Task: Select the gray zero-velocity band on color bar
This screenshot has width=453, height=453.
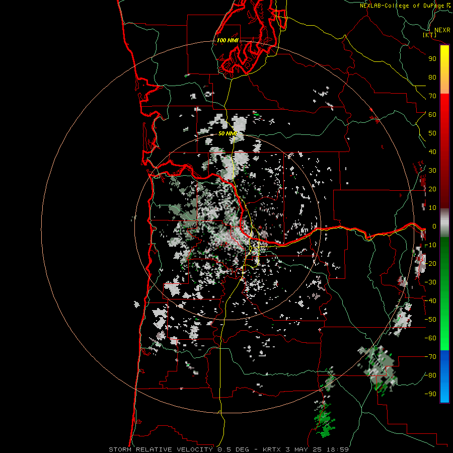Action: (444, 223)
